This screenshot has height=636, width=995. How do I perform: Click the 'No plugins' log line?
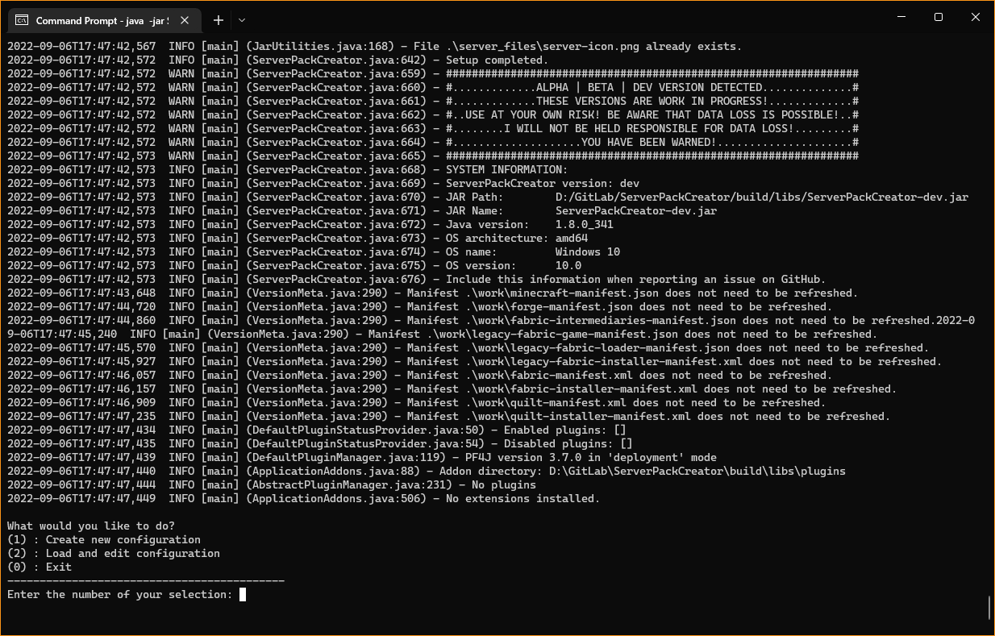(272, 485)
